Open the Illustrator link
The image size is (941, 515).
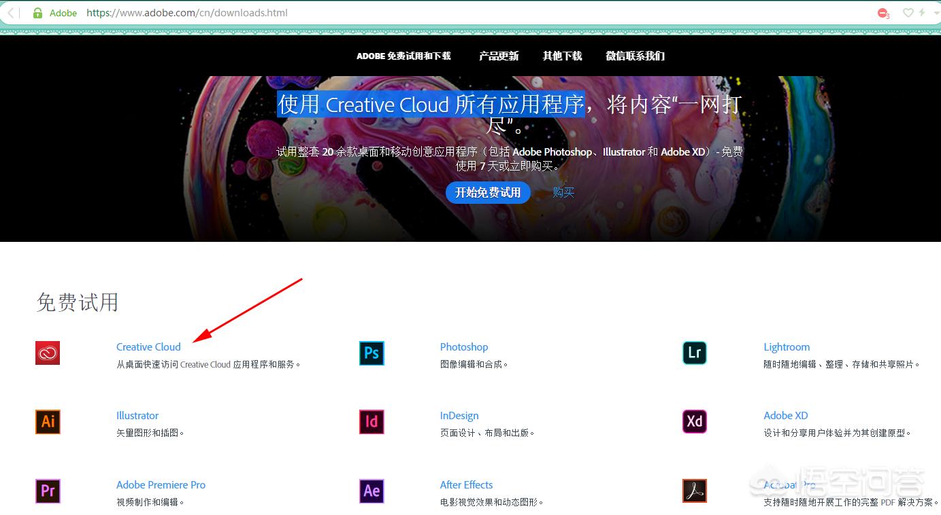click(137, 415)
